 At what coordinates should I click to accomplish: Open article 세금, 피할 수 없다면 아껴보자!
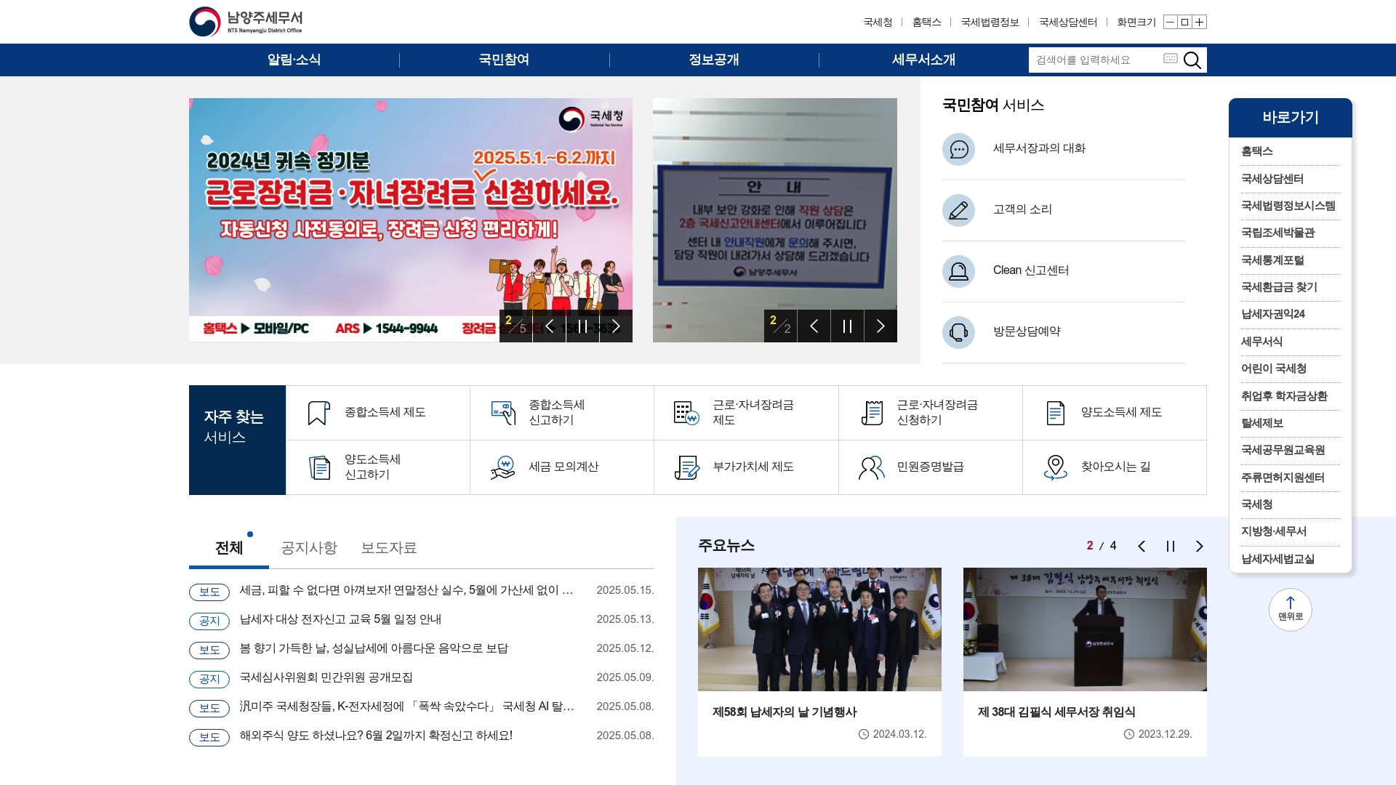click(406, 590)
